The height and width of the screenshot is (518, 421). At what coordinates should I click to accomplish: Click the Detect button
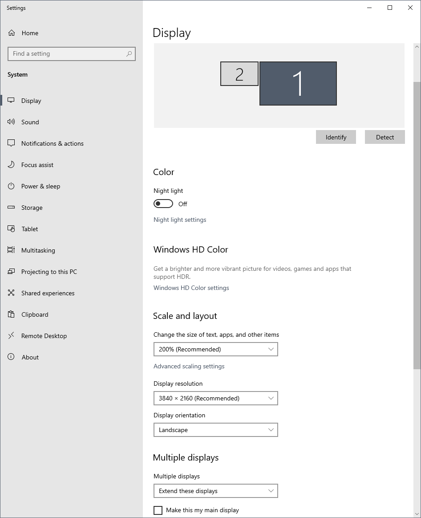pos(385,137)
